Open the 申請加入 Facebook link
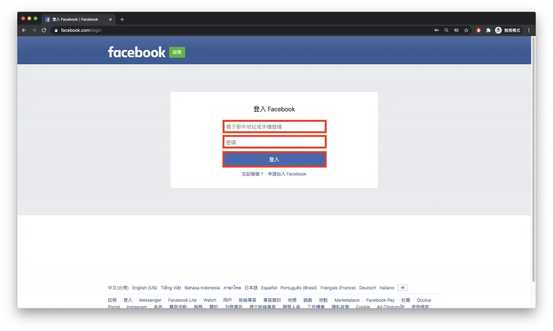Viewport: 553px width, 331px height. pyautogui.click(x=287, y=174)
